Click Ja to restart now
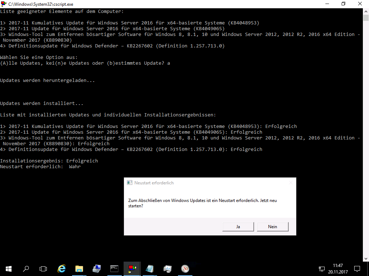The height and width of the screenshot is (276, 369). pos(238,227)
